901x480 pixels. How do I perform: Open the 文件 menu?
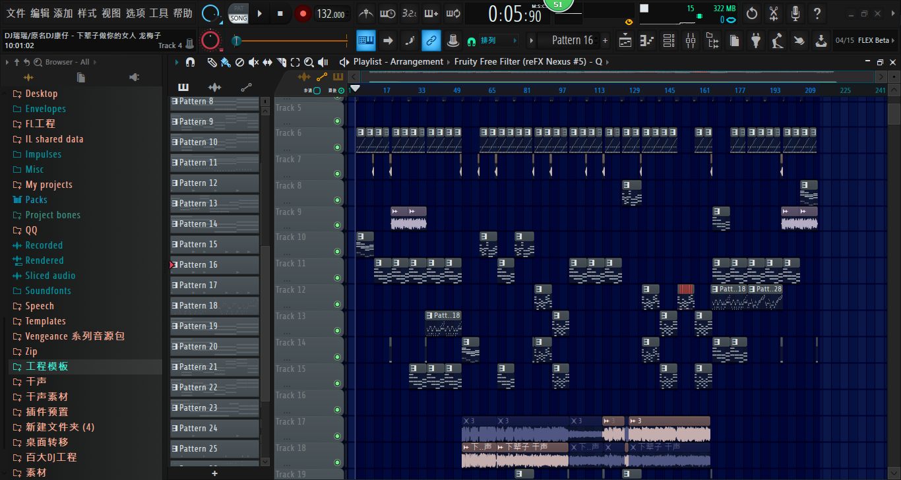pos(16,14)
